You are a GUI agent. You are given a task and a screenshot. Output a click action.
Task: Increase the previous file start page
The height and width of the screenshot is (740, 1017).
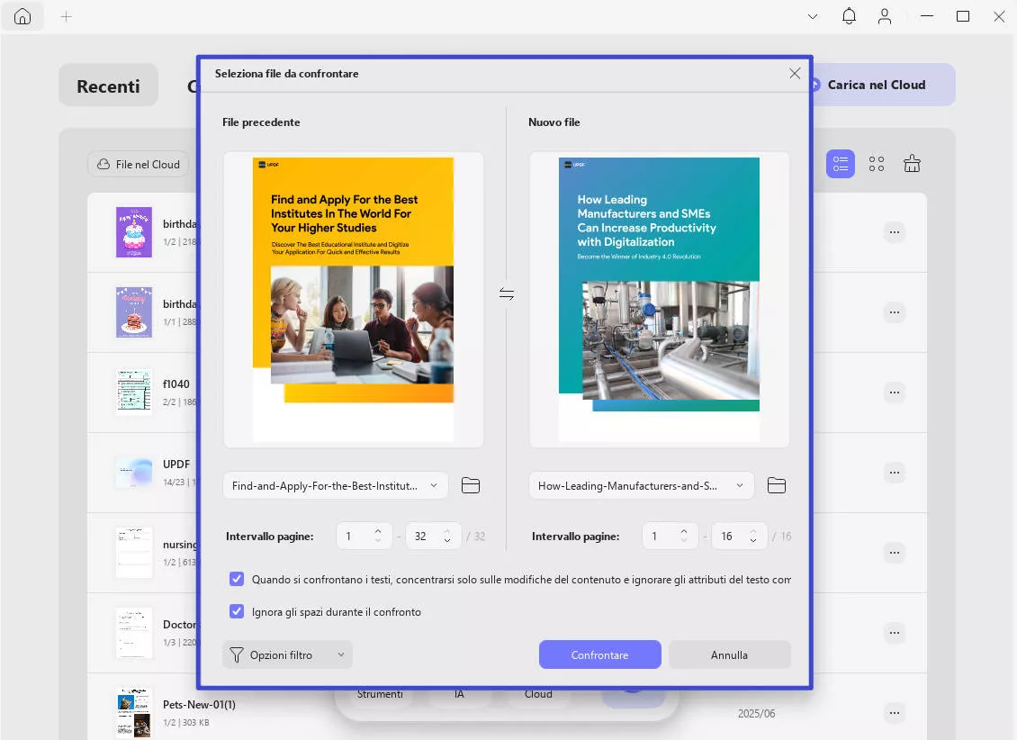point(378,531)
